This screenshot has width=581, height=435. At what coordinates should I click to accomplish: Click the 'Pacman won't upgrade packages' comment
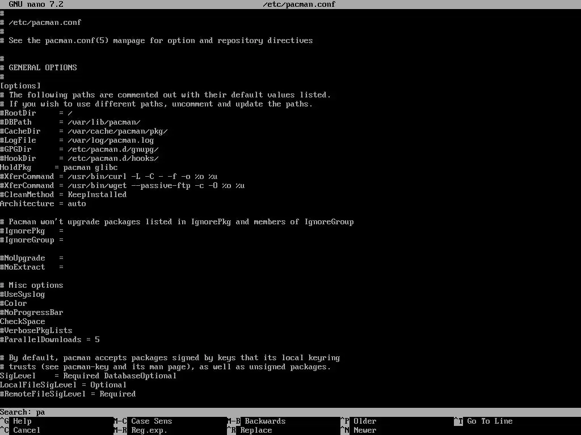point(177,222)
